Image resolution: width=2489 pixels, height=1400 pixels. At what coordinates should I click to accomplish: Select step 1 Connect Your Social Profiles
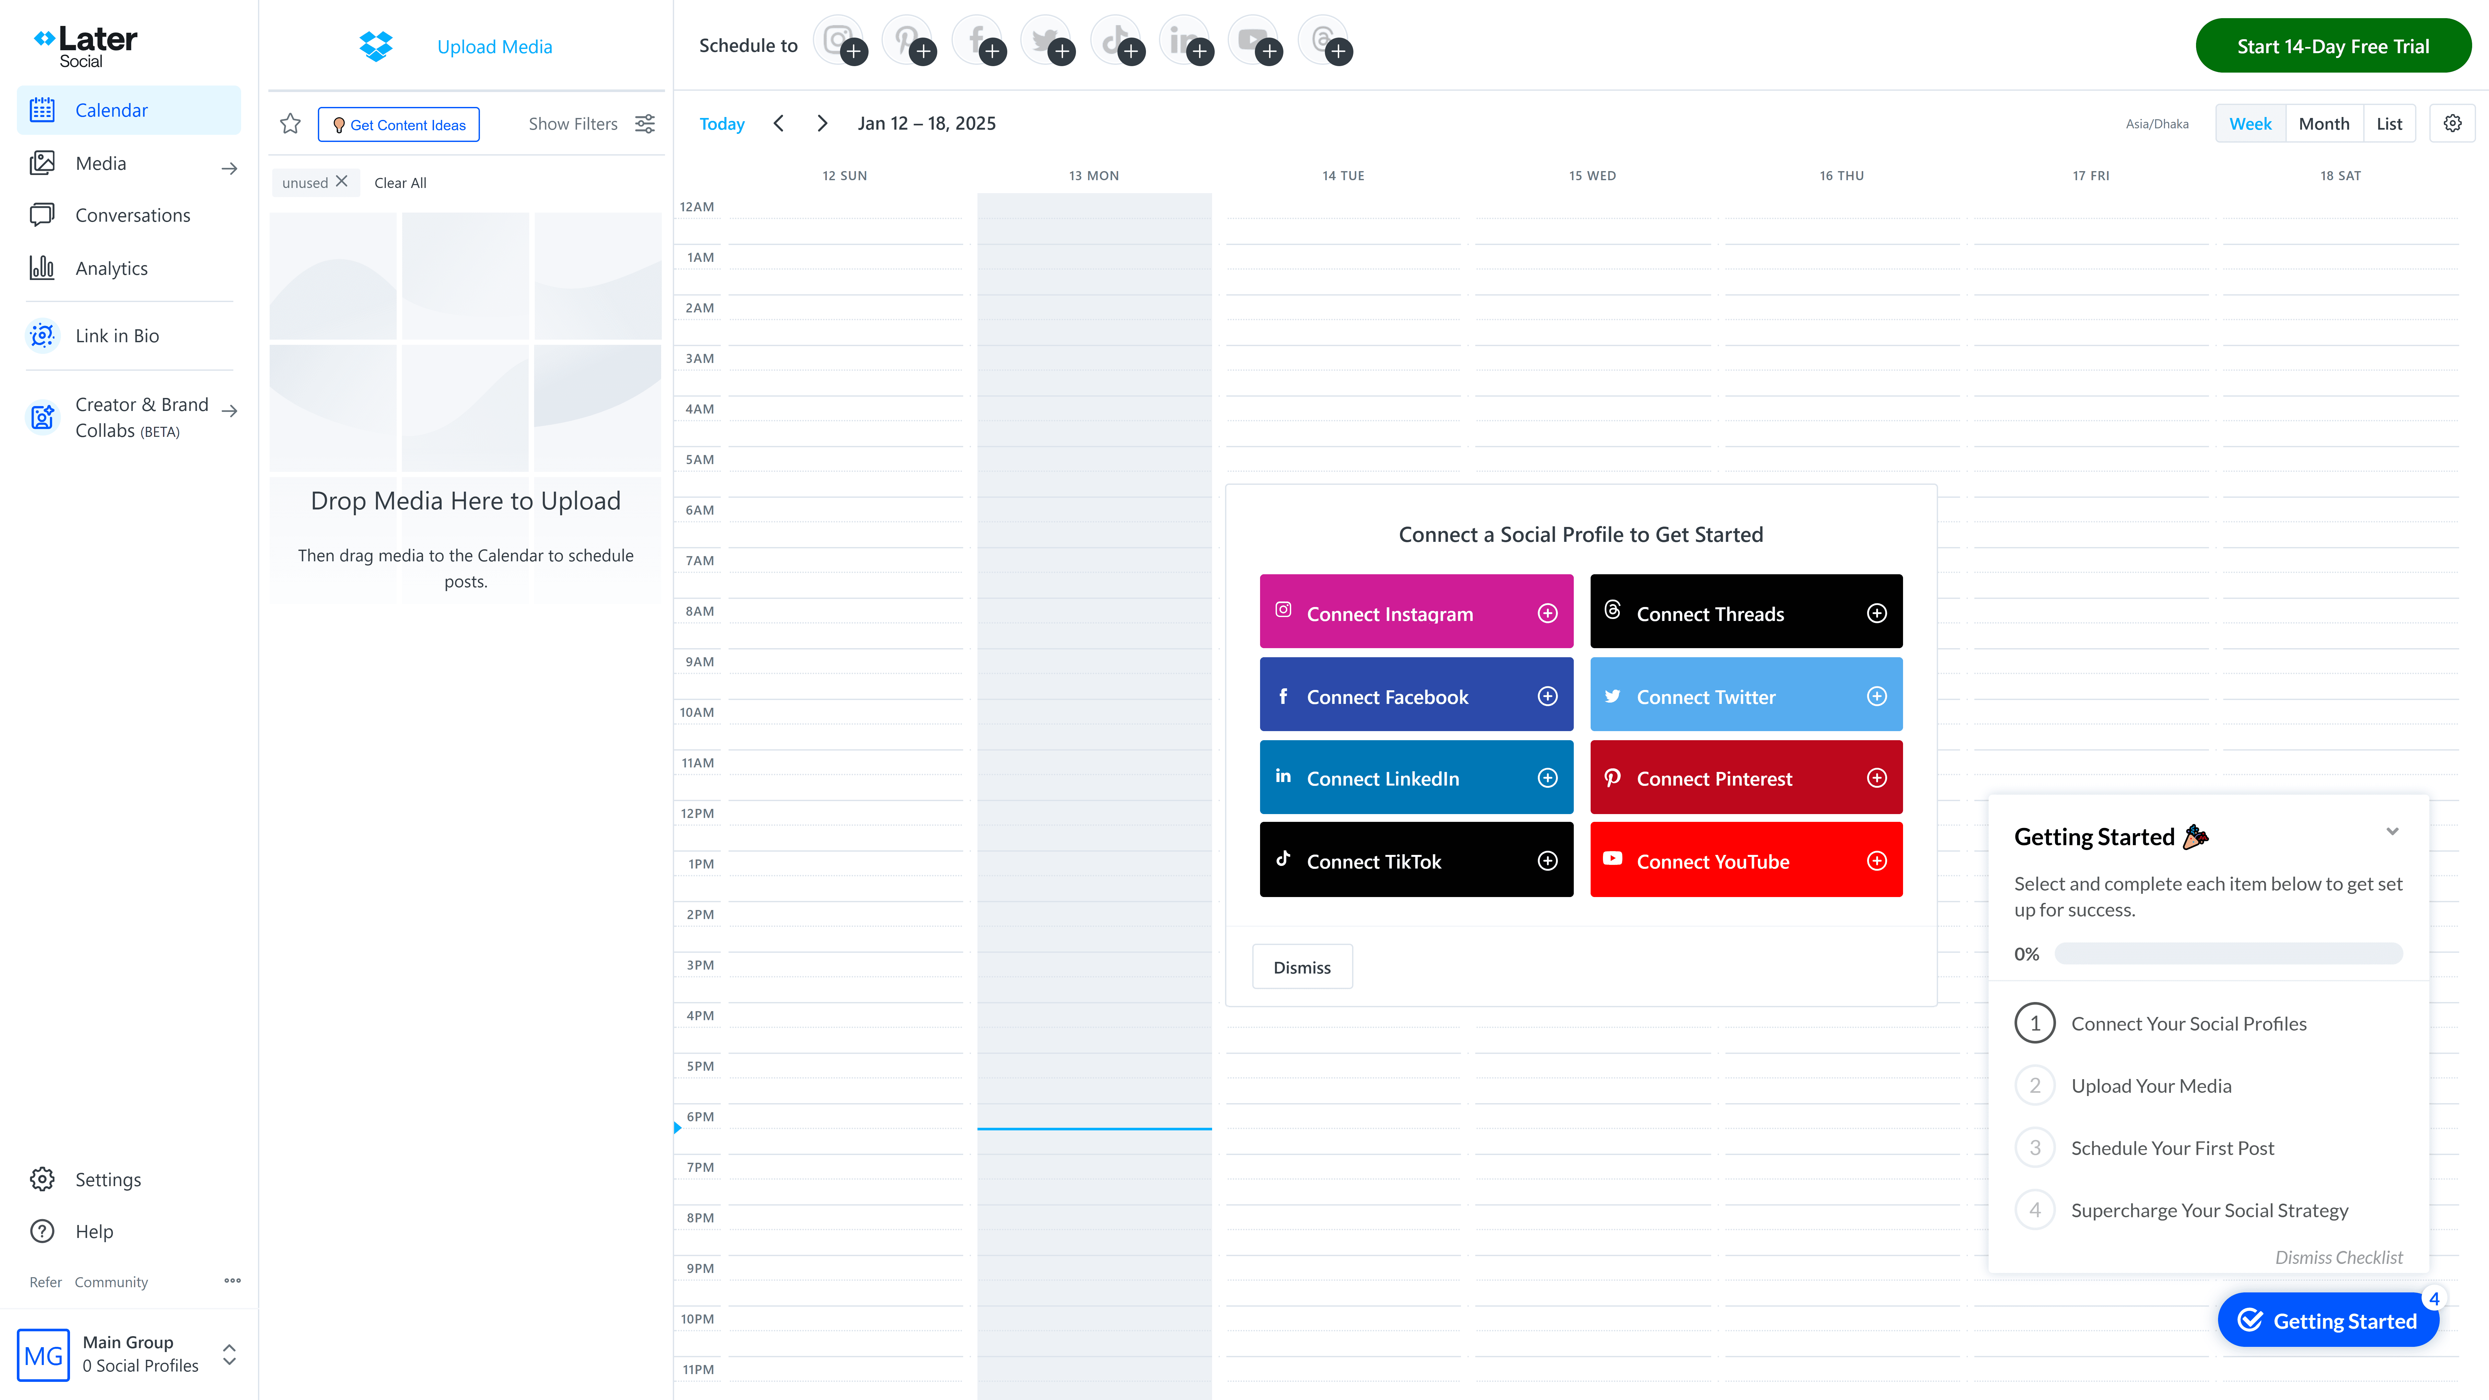click(2160, 1023)
